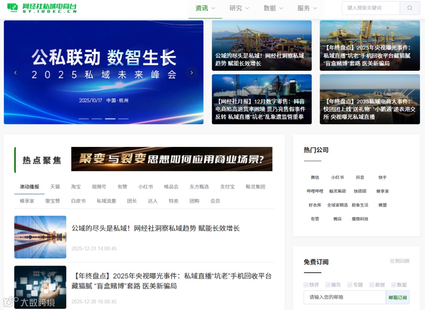Open hot company 快手

[382, 178]
